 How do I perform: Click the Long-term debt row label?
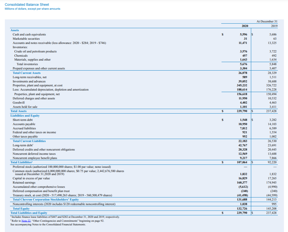pyautogui.click(x=23, y=145)
